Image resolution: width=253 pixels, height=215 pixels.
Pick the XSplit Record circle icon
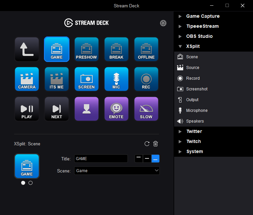point(180,78)
